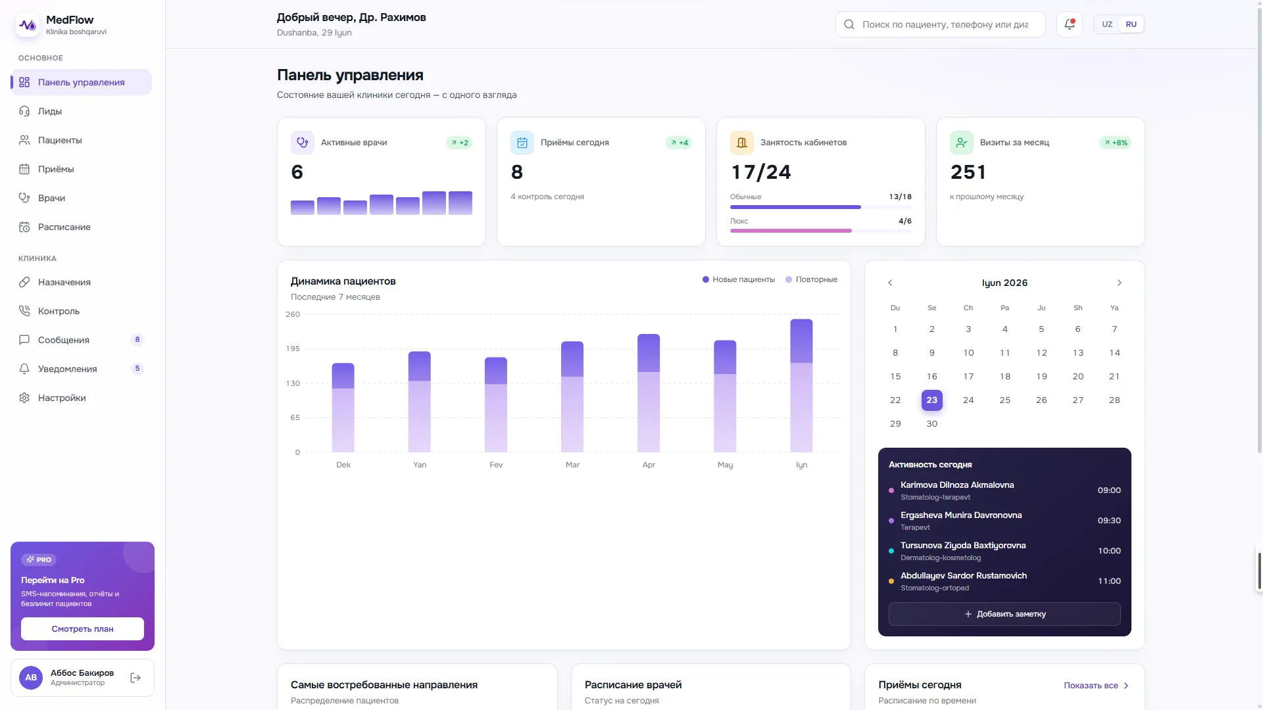The width and height of the screenshot is (1263, 710).
Task: Select the highlighted date 23 in calendar
Action: click(931, 400)
